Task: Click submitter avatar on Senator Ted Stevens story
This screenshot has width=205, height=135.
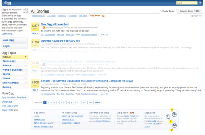Action: click(44, 84)
